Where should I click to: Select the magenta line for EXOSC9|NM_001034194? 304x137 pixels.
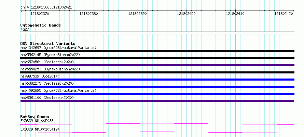[x=157, y=132]
